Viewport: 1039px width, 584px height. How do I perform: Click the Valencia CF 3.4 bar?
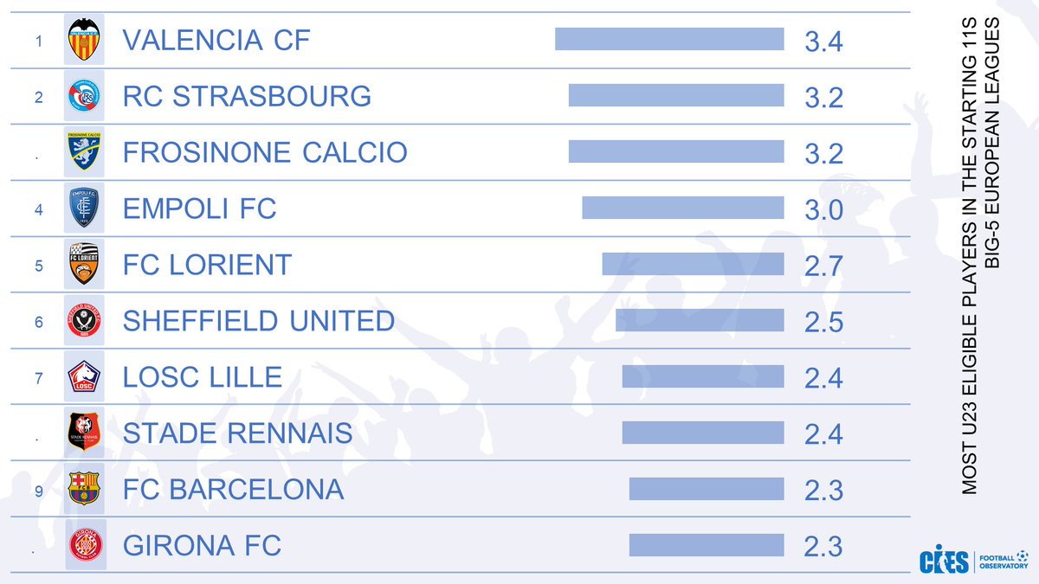point(669,39)
